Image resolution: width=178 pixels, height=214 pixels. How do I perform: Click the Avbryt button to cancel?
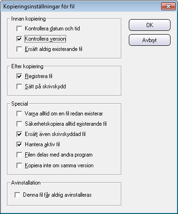(x=149, y=40)
